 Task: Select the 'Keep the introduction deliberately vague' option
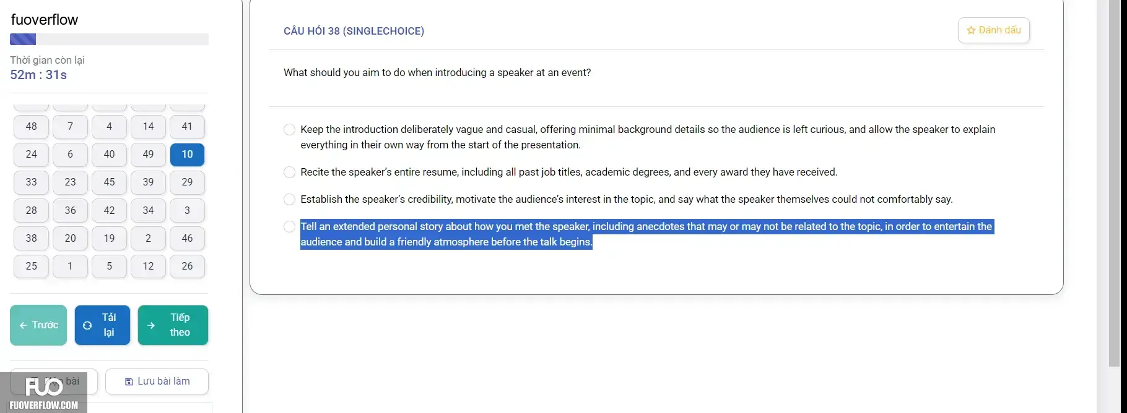(289, 129)
